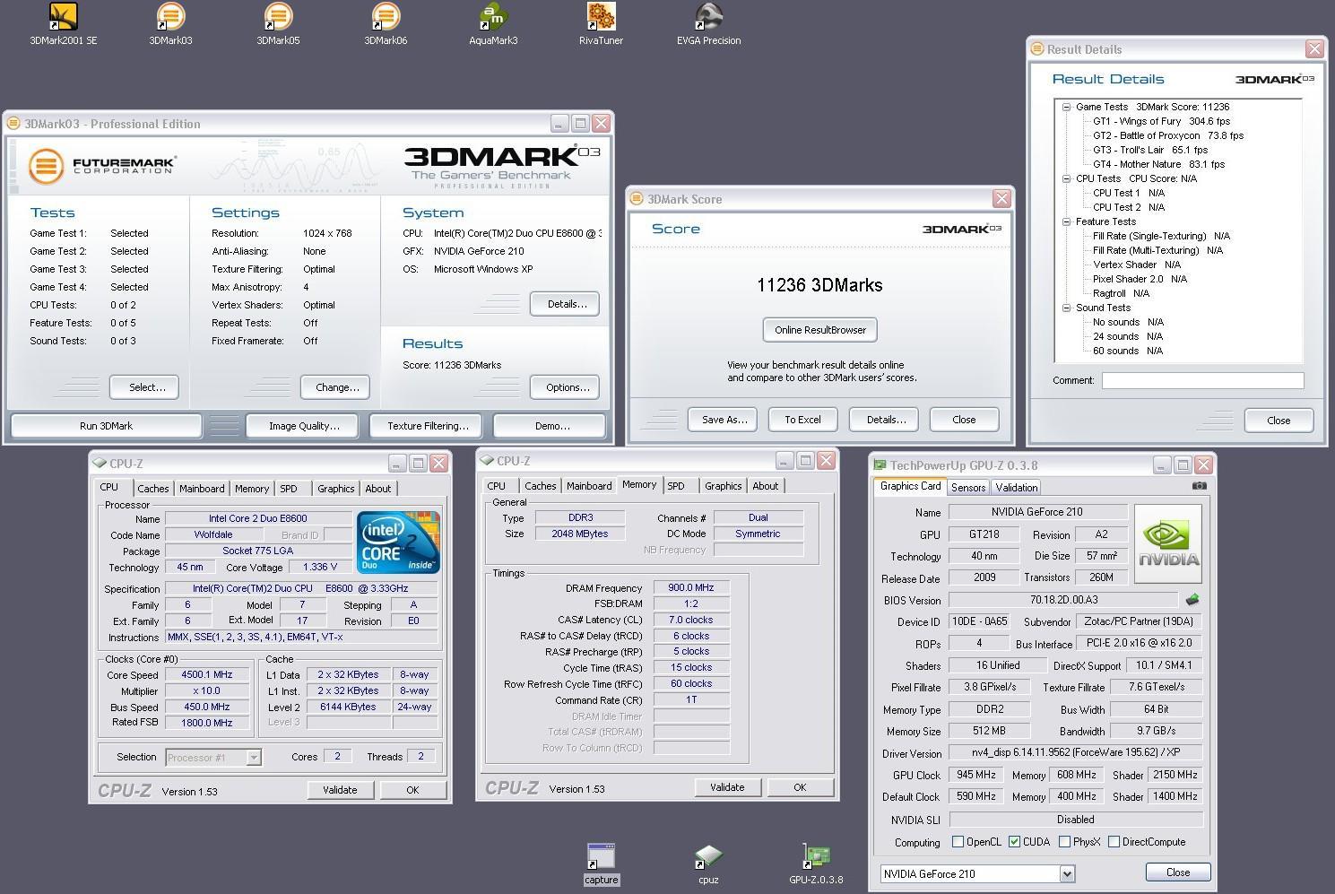
Task: Switch to the Sensors tab in GPU-Z
Action: tap(968, 487)
